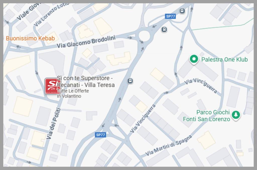
Task: Click the upper SP77 road shield
Action: tap(170, 16)
